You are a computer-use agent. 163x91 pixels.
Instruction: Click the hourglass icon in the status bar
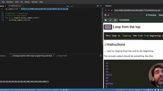(x=158, y=90)
